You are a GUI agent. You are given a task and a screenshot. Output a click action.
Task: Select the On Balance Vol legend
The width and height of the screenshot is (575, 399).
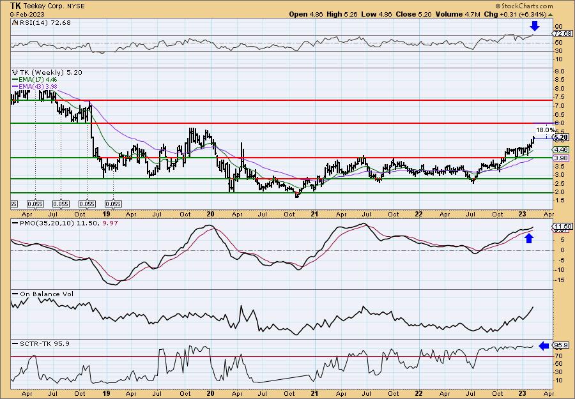point(43,294)
